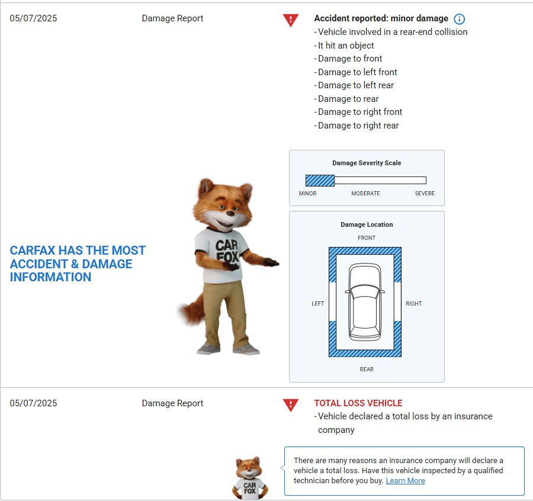Click the car outline in Damage Location diagram
The width and height of the screenshot is (533, 501).
tap(365, 302)
